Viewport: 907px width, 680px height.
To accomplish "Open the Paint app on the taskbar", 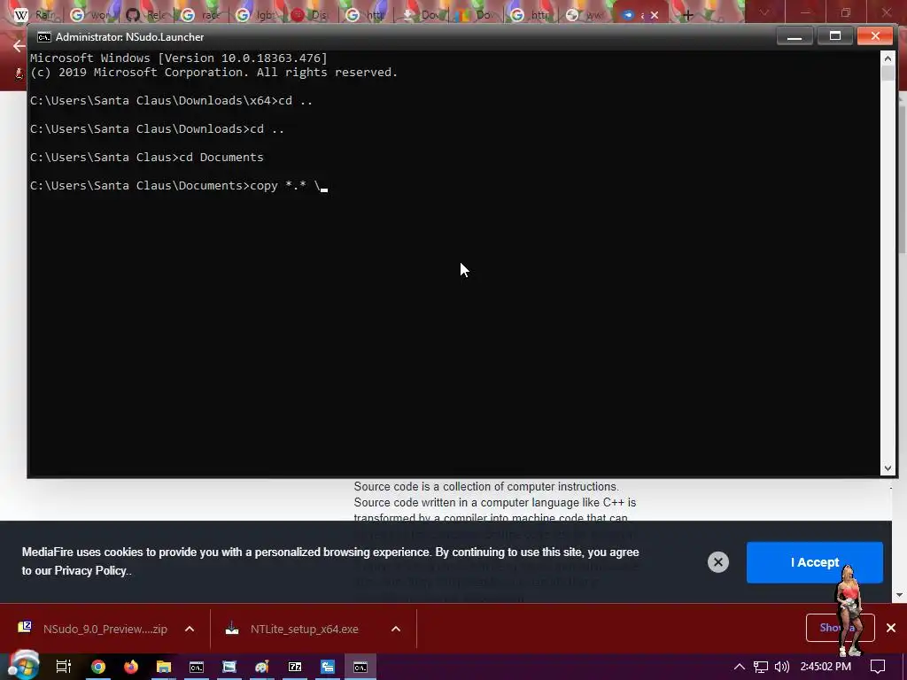I will tap(262, 667).
